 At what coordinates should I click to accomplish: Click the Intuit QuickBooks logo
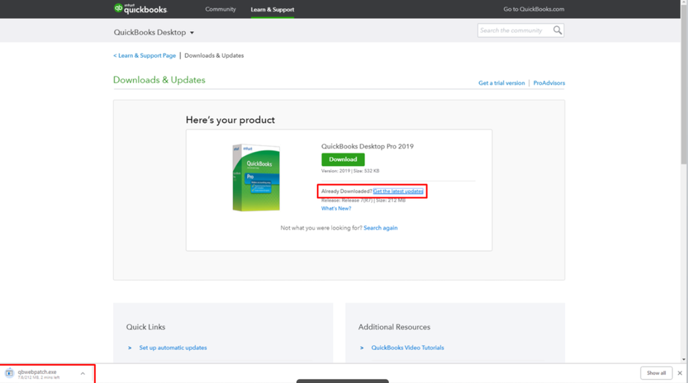tap(140, 9)
